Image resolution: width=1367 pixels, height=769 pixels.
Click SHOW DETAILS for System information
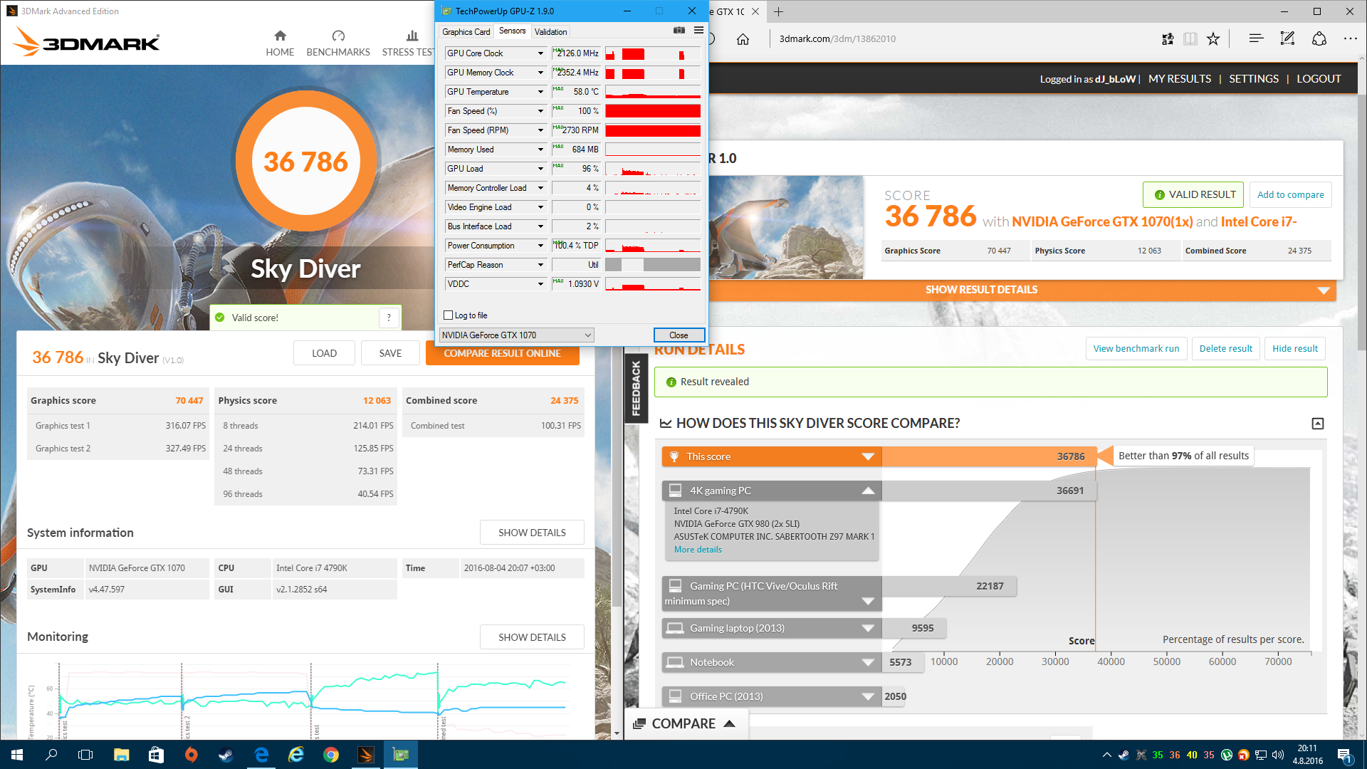532,533
